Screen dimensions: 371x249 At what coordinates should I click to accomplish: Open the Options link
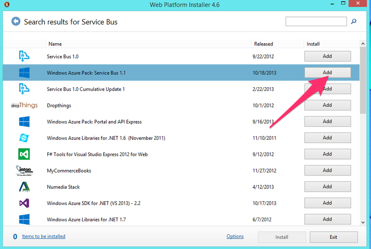coord(235,236)
